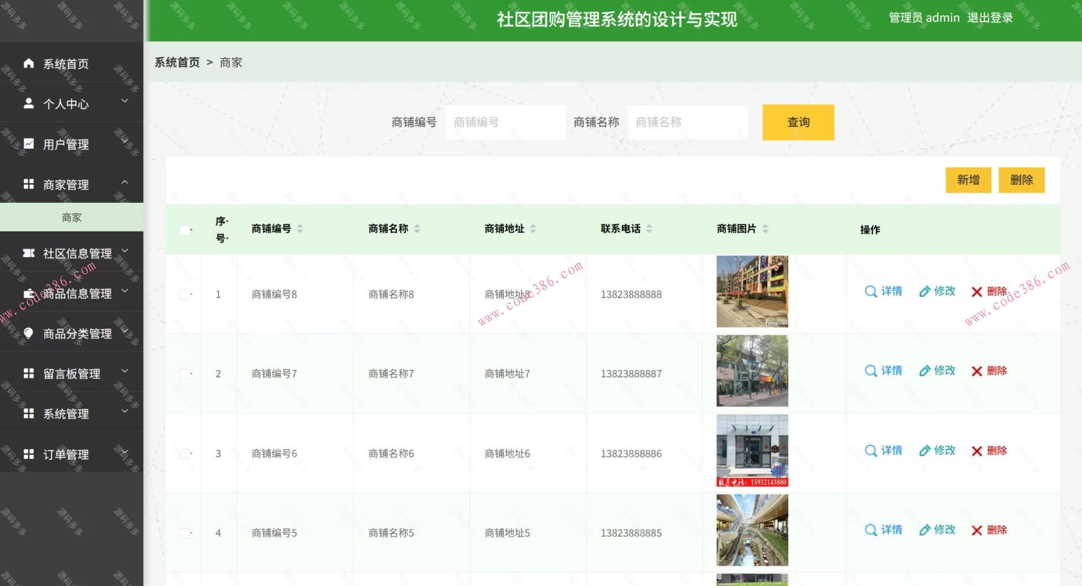Click the red X 删除 icon for row 3

tap(977, 451)
